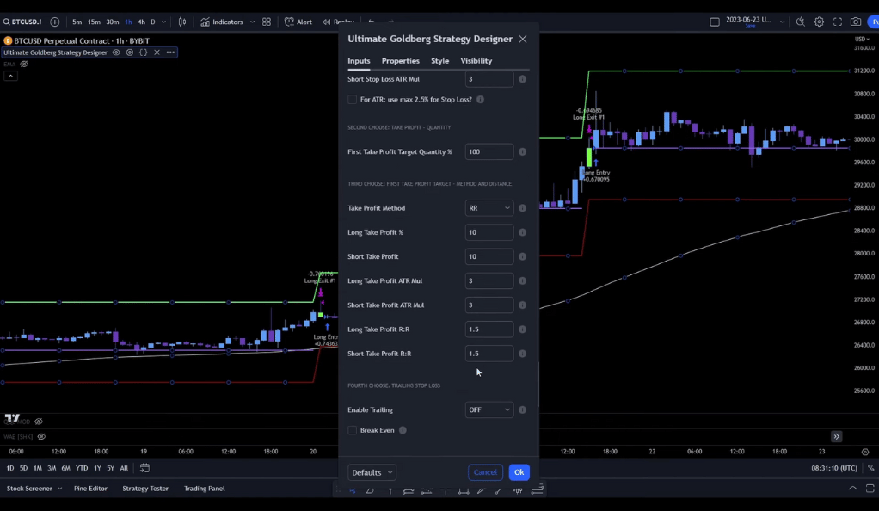Create an Alert from the toolbar
The image size is (879, 511).
pos(298,22)
